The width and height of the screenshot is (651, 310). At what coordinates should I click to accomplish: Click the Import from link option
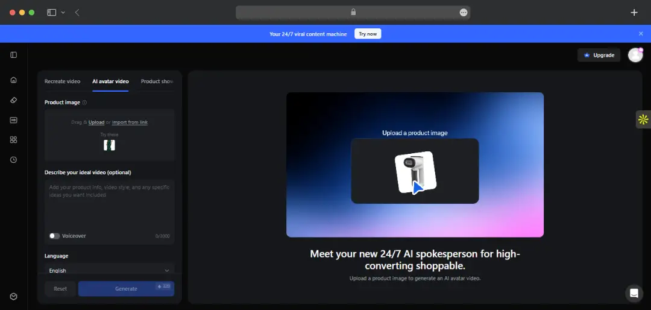[x=130, y=122]
